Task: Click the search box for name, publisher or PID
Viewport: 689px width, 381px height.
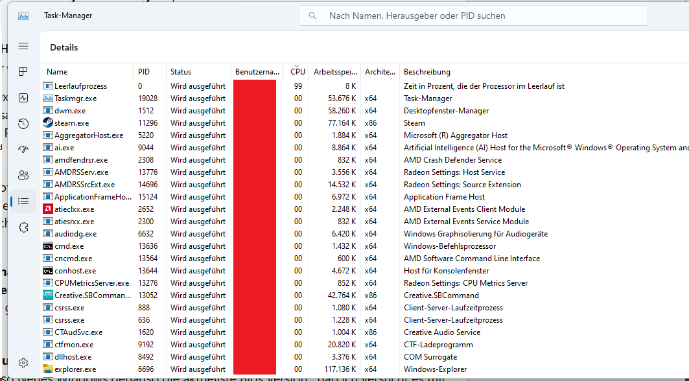Action: click(x=473, y=16)
